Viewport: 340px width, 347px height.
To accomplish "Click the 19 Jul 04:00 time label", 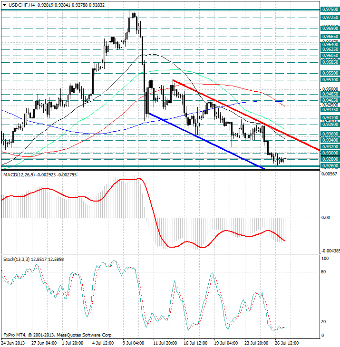I will click(226, 343).
